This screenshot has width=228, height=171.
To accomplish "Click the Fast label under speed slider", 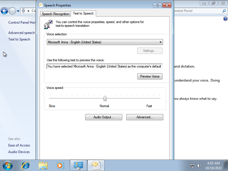I will pos(149,106).
